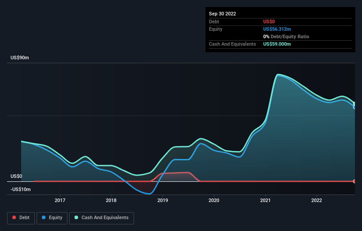
Task: Click the Equity row label in tooltip
Action: (x=216, y=29)
